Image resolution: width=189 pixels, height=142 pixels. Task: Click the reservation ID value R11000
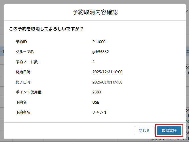click(99, 42)
